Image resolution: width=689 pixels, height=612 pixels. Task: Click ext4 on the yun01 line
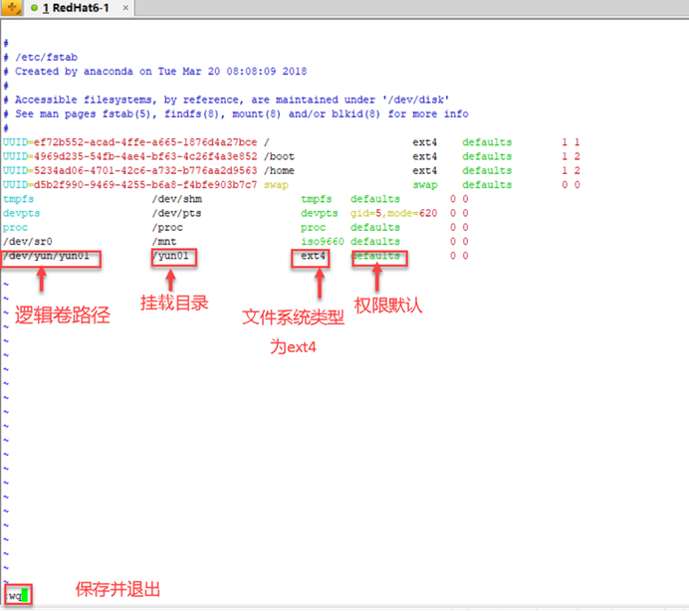(314, 256)
